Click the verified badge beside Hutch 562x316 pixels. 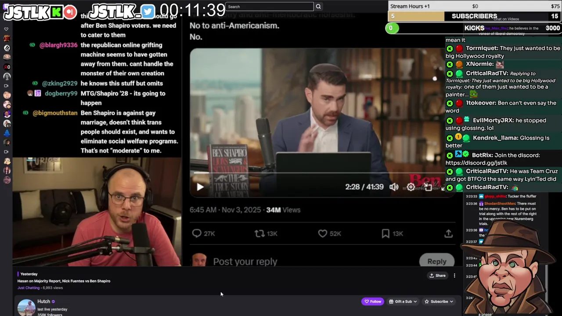coord(54,302)
